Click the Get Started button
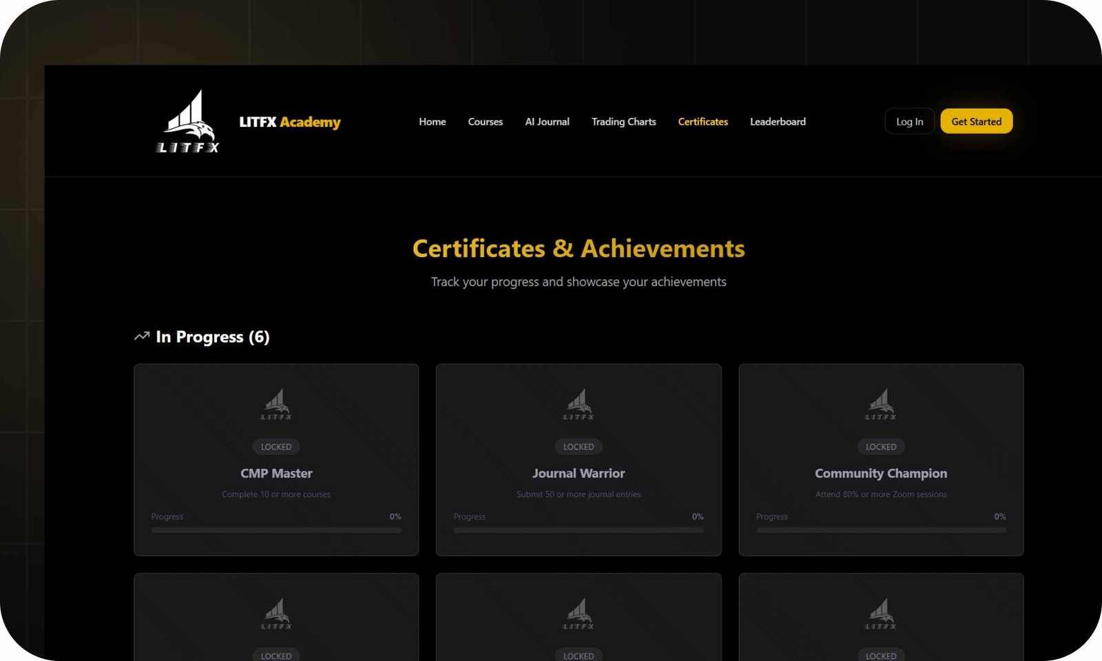 [x=977, y=121]
